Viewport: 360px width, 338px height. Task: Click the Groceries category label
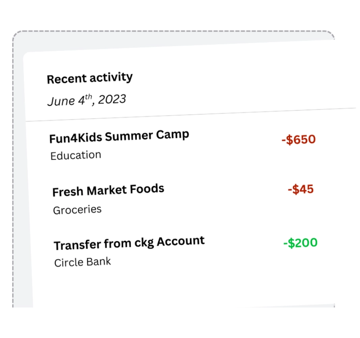tap(77, 210)
